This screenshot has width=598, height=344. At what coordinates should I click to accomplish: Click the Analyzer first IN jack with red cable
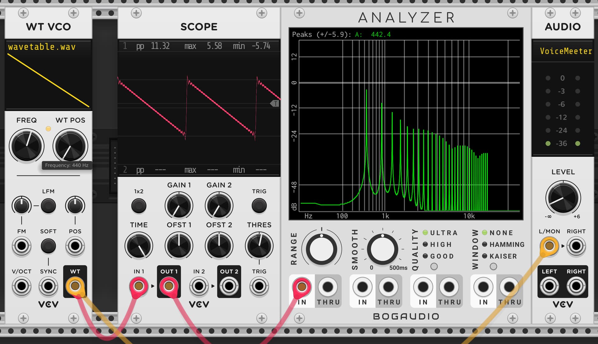301,287
